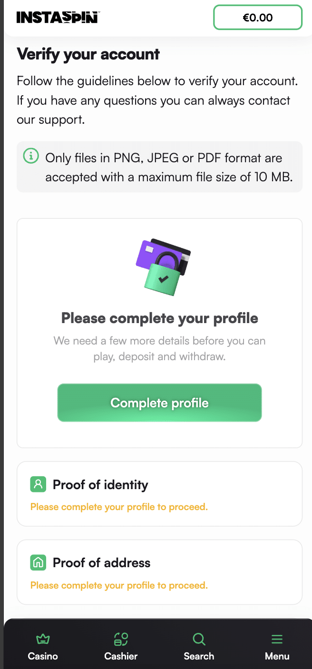Click the Proof of identity person icon
This screenshot has height=669, width=312.
click(x=38, y=484)
